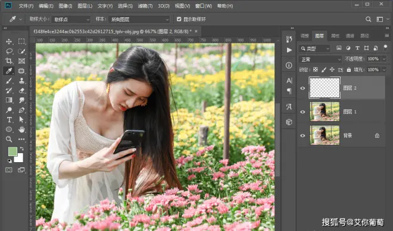Open the Eyedropper tool preset picker arrow

coord(21,19)
